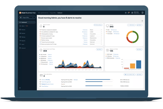
Task: Refresh the dashboard using the reload icon
Action: pyautogui.click(x=142, y=21)
